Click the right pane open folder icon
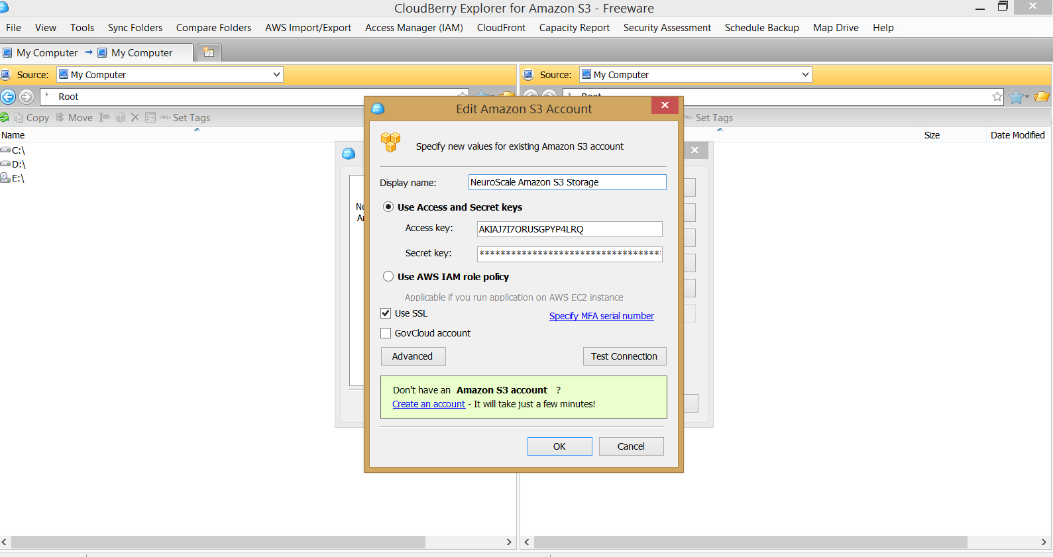 (x=1042, y=97)
